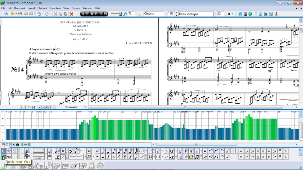
Task: Open the Cm chord panel tab
Action: pos(40,166)
